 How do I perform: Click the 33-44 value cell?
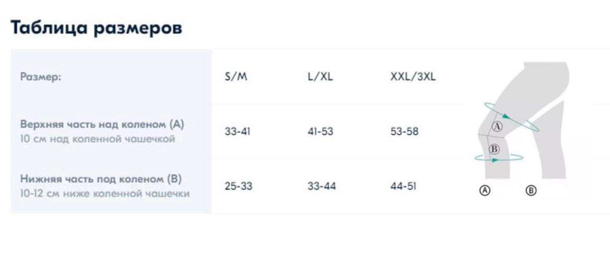click(321, 187)
